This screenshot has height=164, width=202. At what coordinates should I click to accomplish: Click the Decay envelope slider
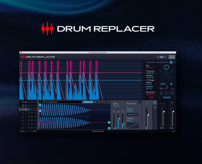[x=123, y=121]
